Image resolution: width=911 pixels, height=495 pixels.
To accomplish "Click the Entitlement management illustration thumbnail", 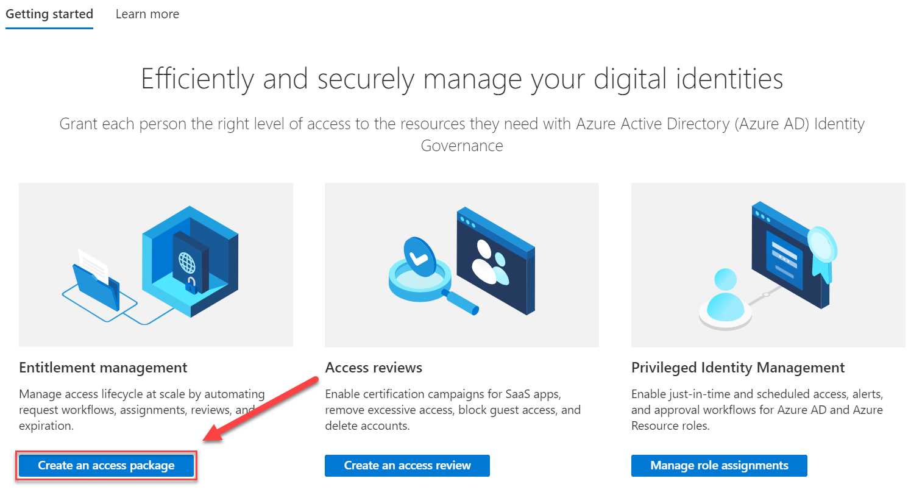I will (x=155, y=263).
